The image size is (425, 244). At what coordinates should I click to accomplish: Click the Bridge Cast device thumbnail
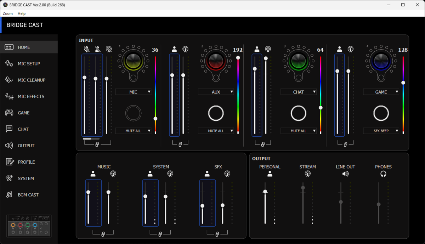29,226
